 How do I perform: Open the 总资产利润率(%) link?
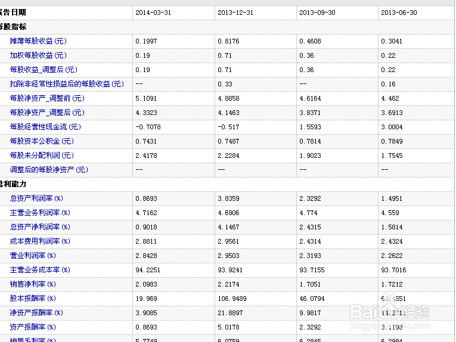[36, 198]
